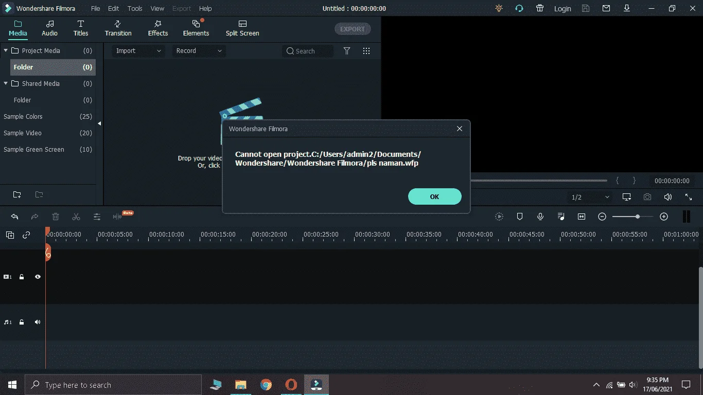
Task: Select Sample Video in the library
Action: click(x=48, y=133)
